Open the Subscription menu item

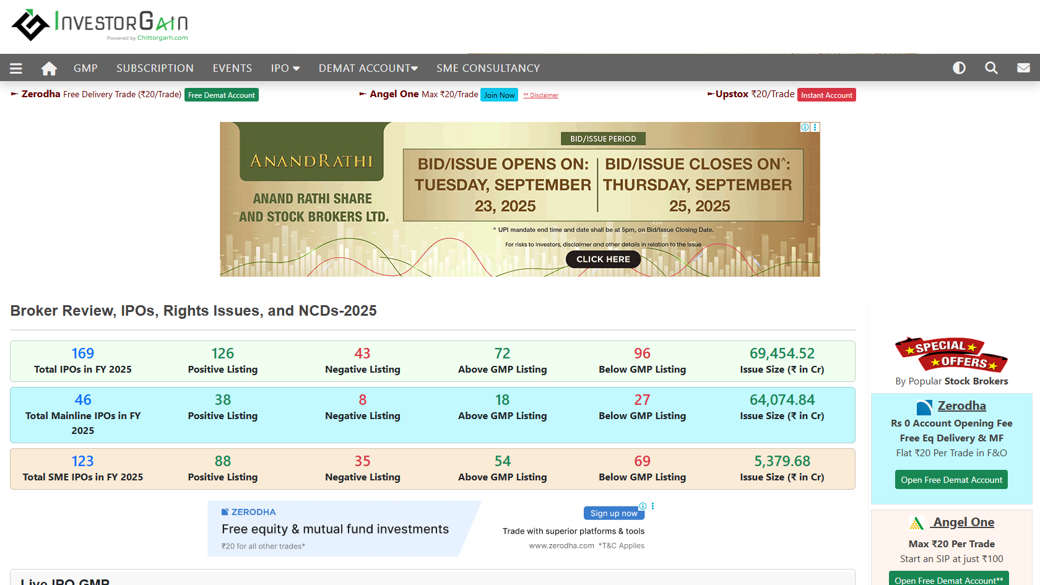155,68
